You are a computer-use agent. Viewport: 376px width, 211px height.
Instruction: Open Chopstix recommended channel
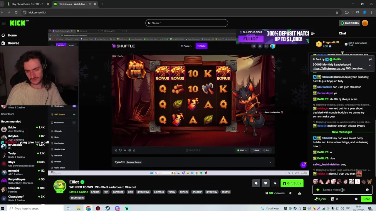pos(23,190)
